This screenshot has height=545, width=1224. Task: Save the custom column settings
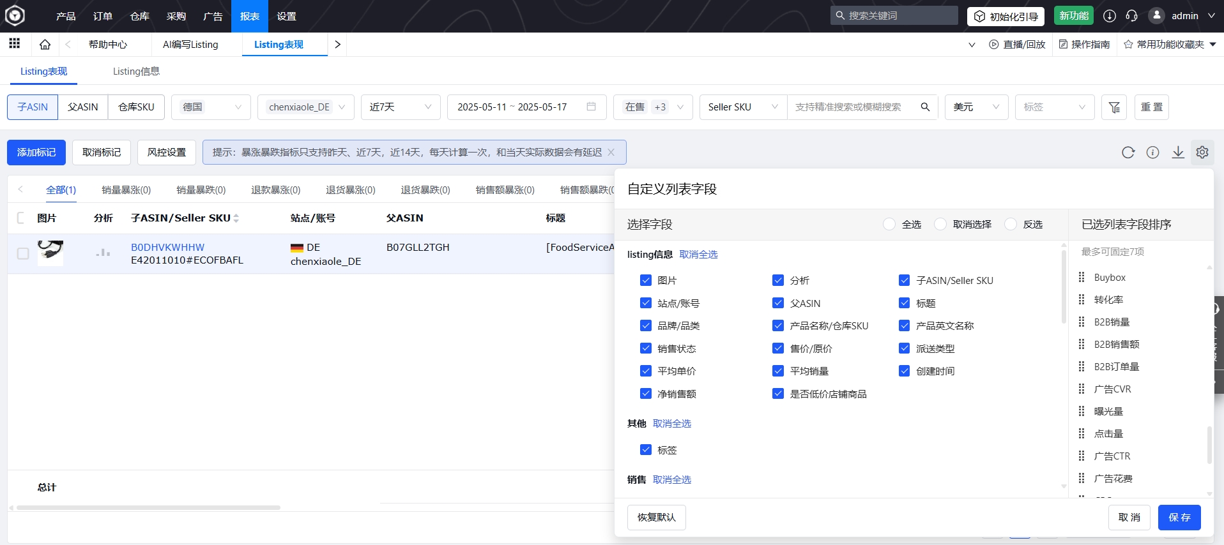tap(1179, 517)
